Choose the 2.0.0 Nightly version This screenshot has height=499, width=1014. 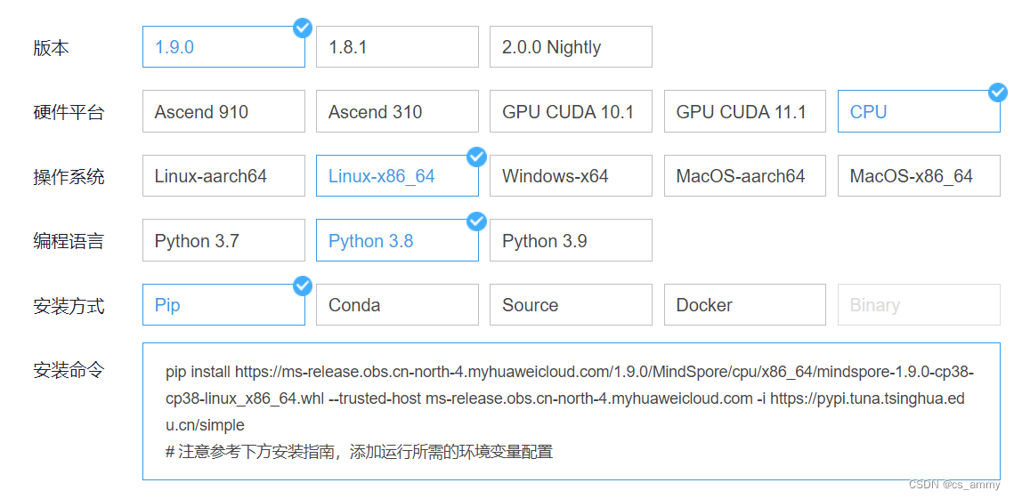(571, 46)
